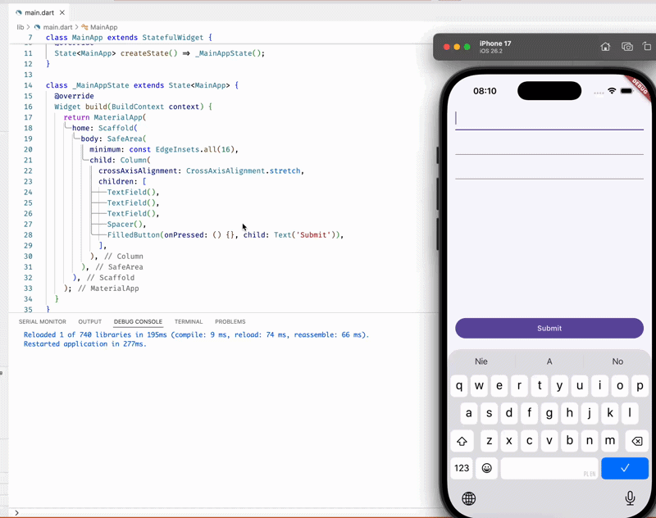
Task: Switch keyboard to 123 numbers layout
Action: point(462,468)
